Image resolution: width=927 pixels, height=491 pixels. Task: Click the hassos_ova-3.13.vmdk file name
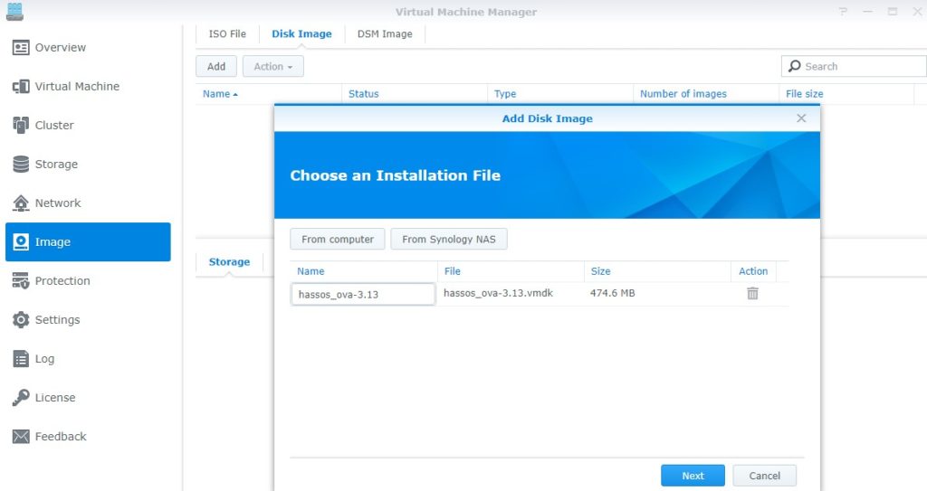point(499,293)
